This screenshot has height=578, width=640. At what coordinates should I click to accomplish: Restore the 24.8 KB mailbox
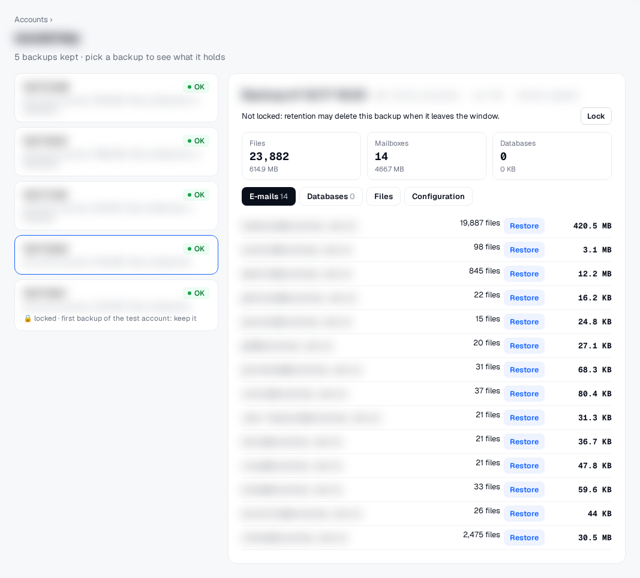pyautogui.click(x=524, y=322)
